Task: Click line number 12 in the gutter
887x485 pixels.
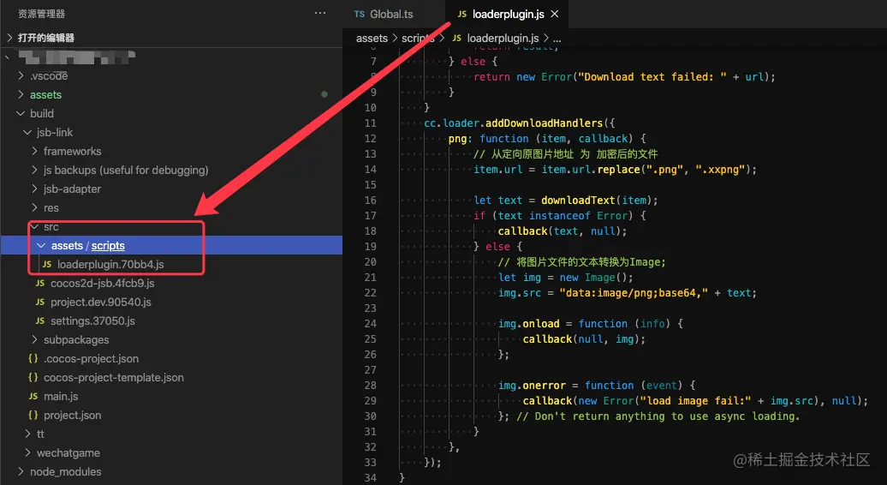Action: pyautogui.click(x=371, y=139)
